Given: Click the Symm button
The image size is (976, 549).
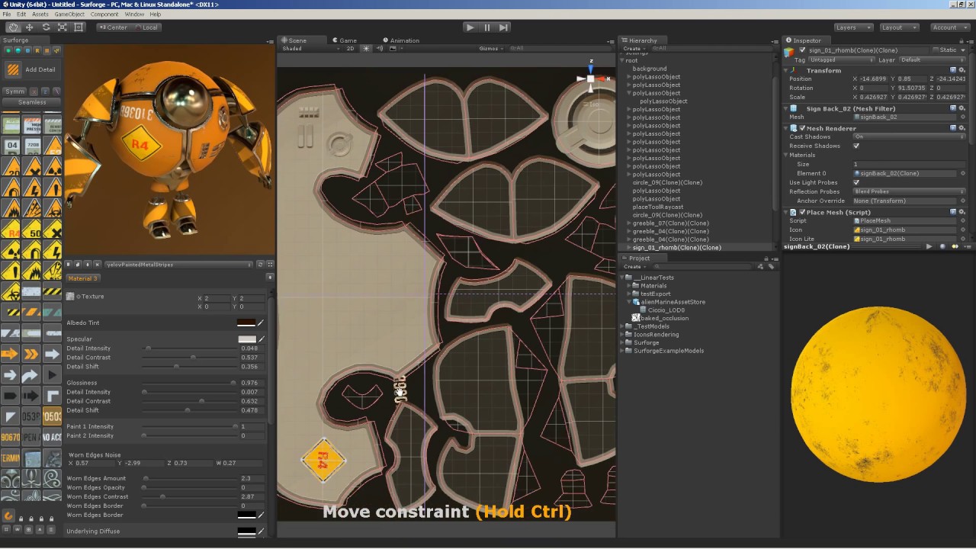Looking at the screenshot, I should click(x=14, y=91).
